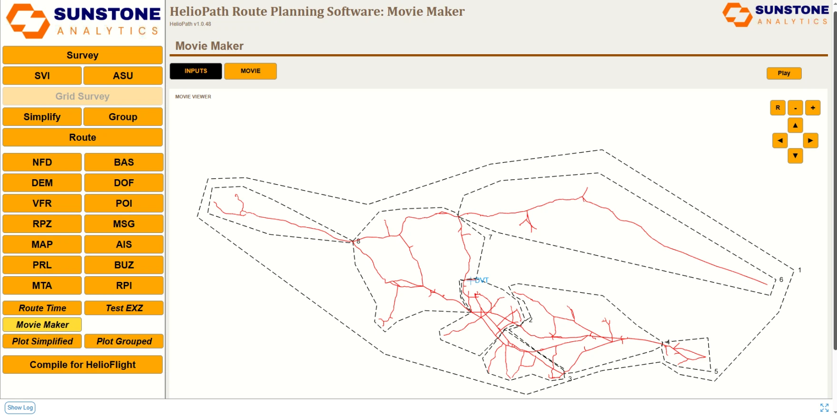Click the page vertical scrollbar

pyautogui.click(x=835, y=181)
